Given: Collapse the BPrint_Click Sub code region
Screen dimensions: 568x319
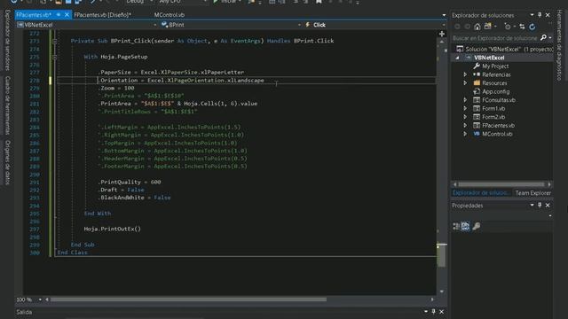Looking at the screenshot, I should click(55, 41).
